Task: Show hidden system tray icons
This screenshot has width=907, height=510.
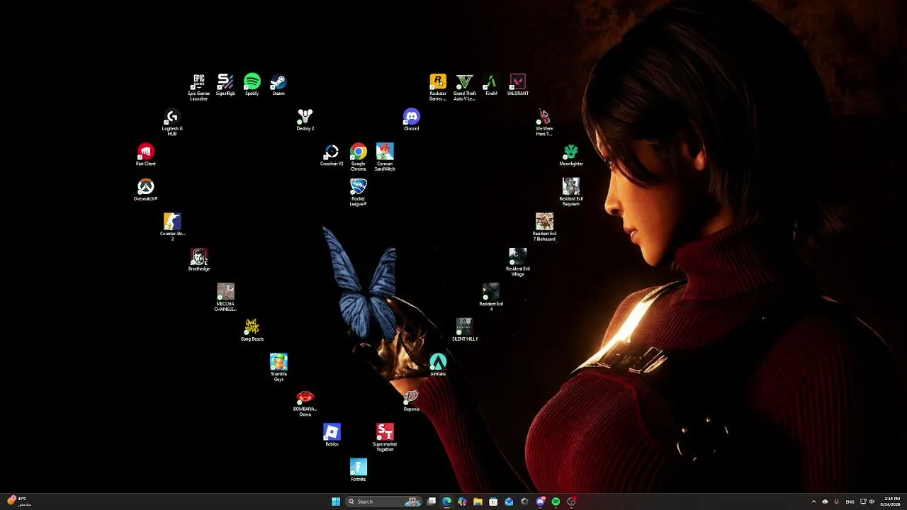Action: pyautogui.click(x=813, y=501)
